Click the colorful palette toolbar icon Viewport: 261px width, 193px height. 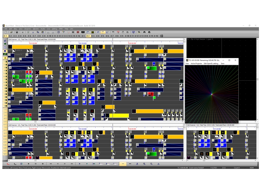63,32
